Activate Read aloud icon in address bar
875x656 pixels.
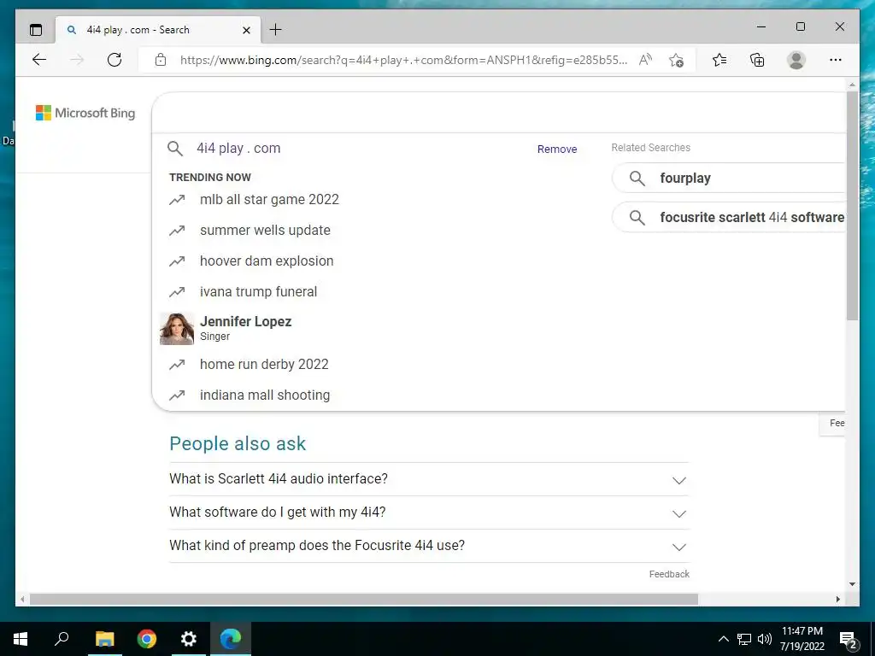(646, 60)
